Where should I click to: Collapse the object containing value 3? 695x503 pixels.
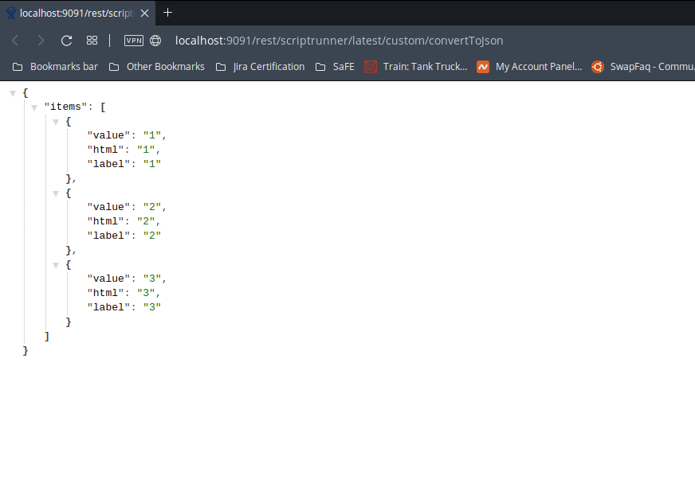click(x=55, y=264)
